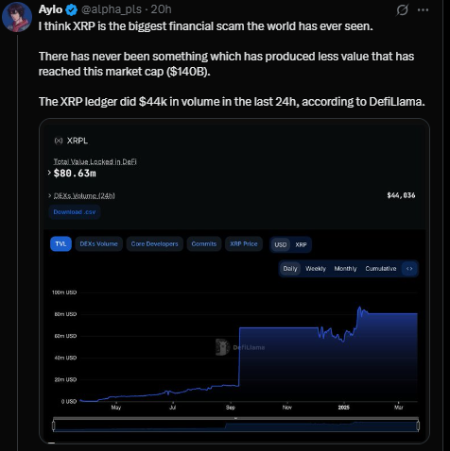Enable the XRP Price chart overlay
Image resolution: width=450 pixels, height=451 pixels.
[244, 244]
